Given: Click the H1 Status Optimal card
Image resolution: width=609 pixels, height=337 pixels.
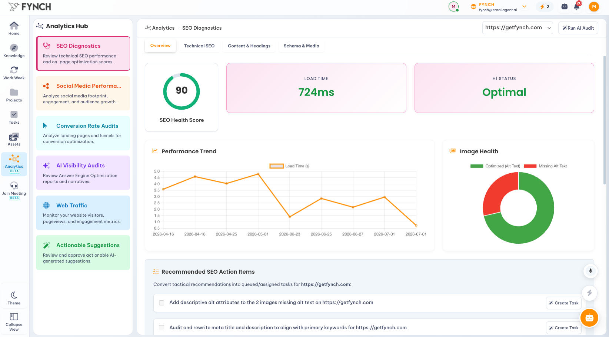Looking at the screenshot, I should (504, 88).
